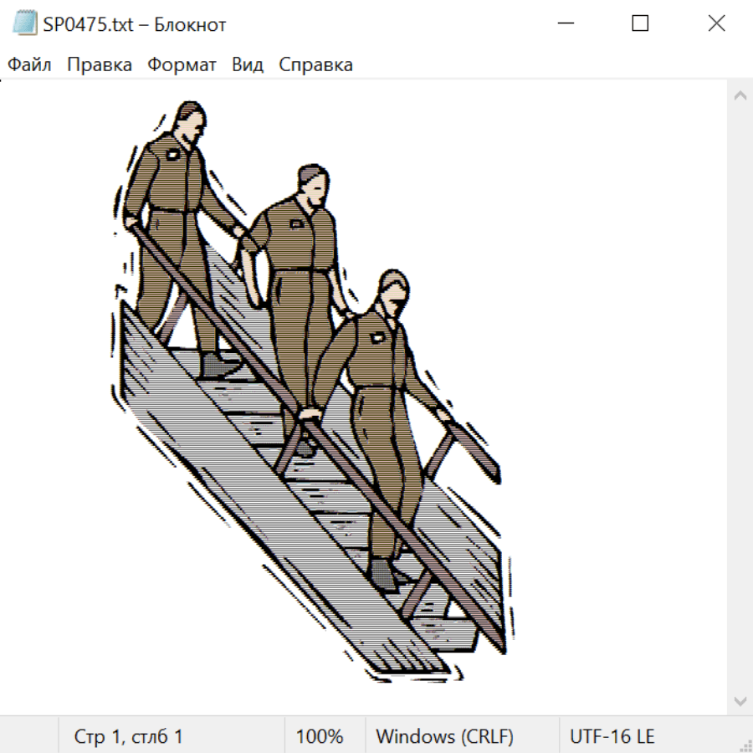Click the resize grip in the window corner
753x753 pixels.
(745, 745)
